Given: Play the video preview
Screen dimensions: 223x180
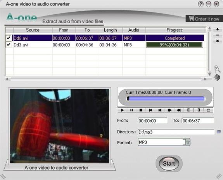Looking at the screenshot, I should [122, 110].
